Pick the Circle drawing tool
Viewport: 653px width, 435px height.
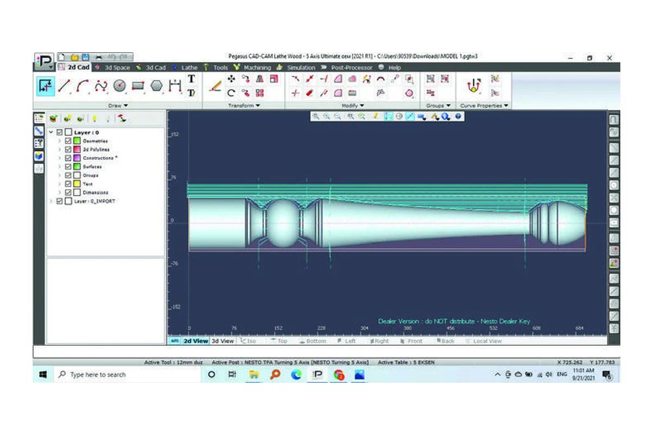[x=120, y=86]
